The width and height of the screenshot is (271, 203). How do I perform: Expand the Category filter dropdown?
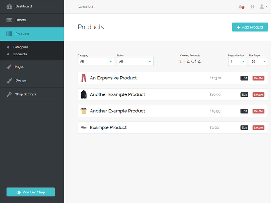[x=96, y=61]
